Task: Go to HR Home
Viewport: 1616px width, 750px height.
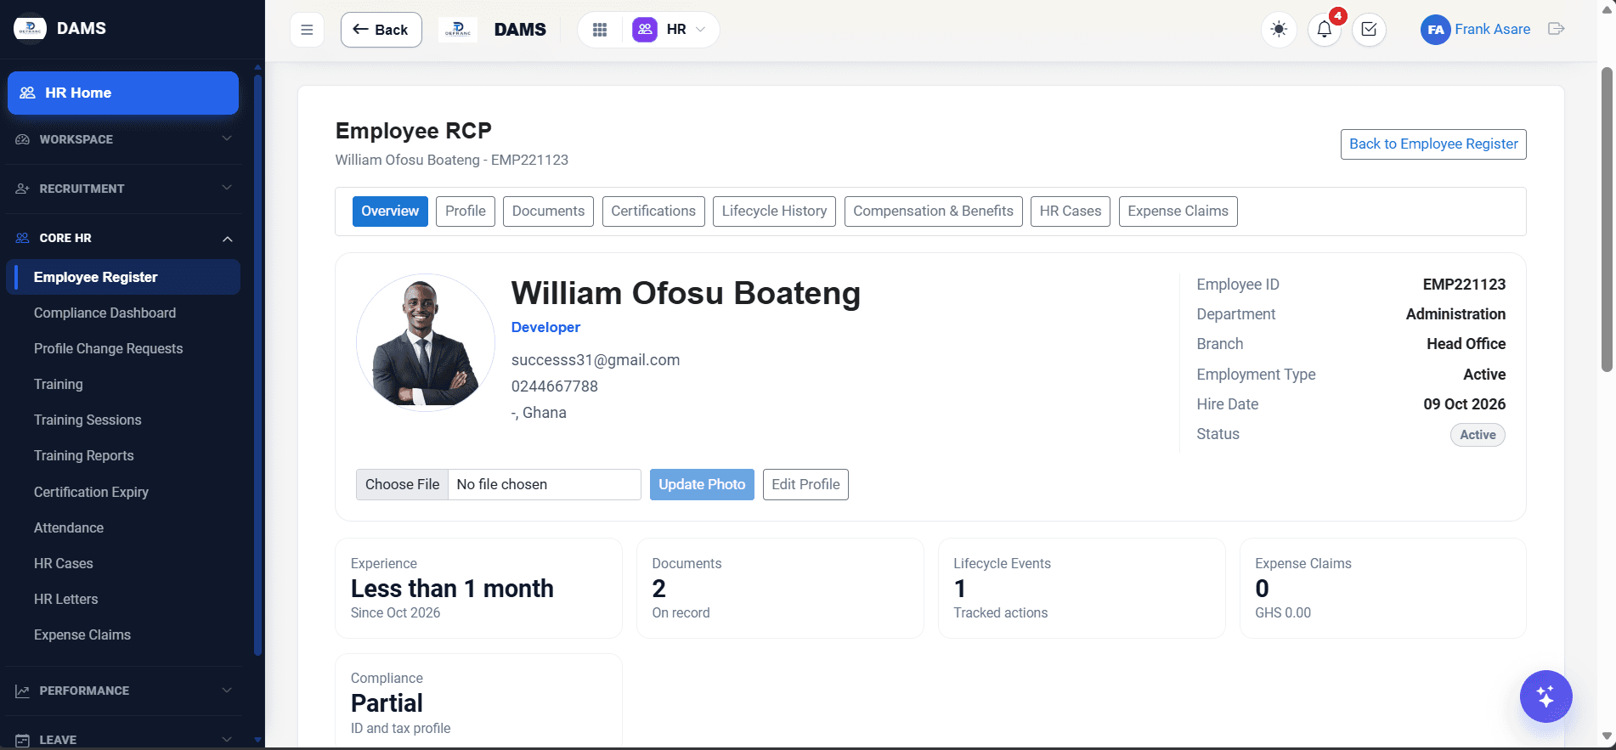Action: (x=123, y=93)
